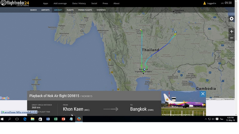Open the Pinned Flights tab

coord(85,10)
